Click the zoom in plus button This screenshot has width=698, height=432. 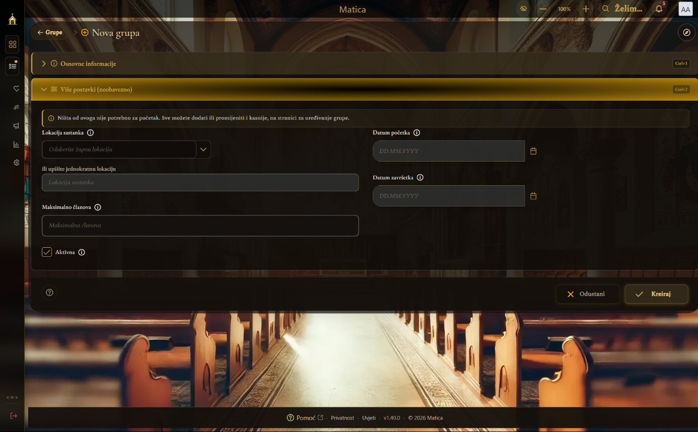point(586,9)
